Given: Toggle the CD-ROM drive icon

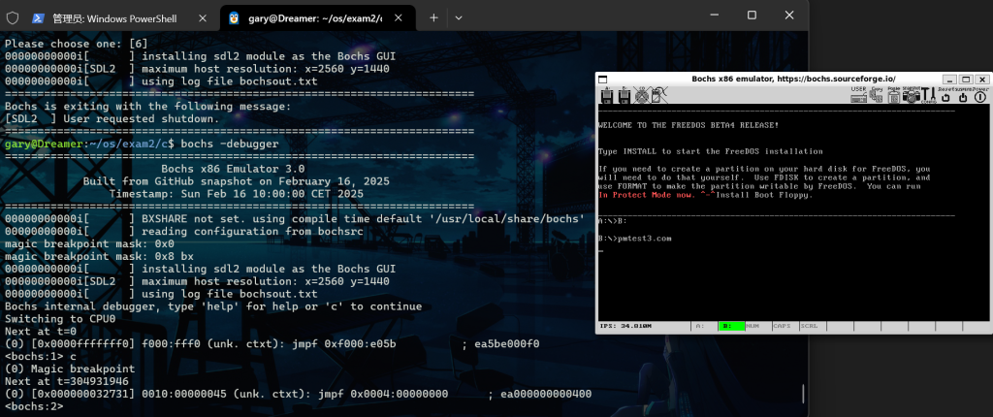Looking at the screenshot, I should (x=640, y=95).
